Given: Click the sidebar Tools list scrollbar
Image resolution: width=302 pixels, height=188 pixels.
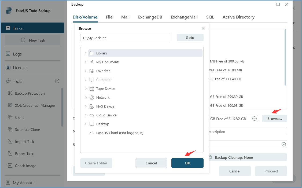Looking at the screenshot, I should pyautogui.click(x=62, y=107).
